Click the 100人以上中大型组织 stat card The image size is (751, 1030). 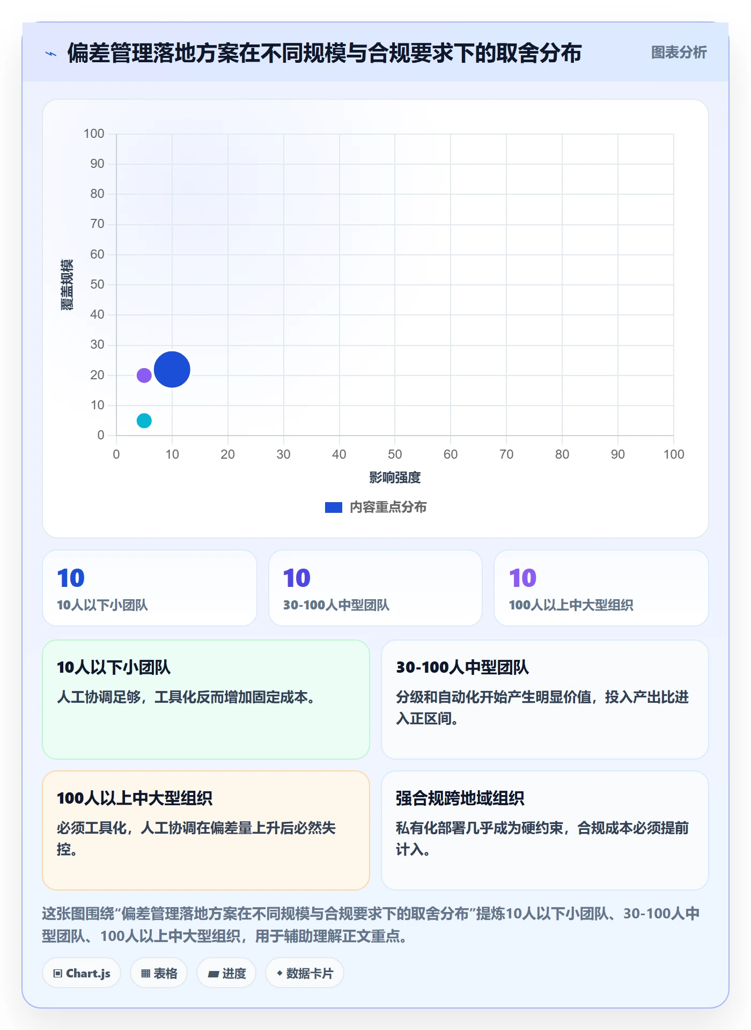coord(601,588)
